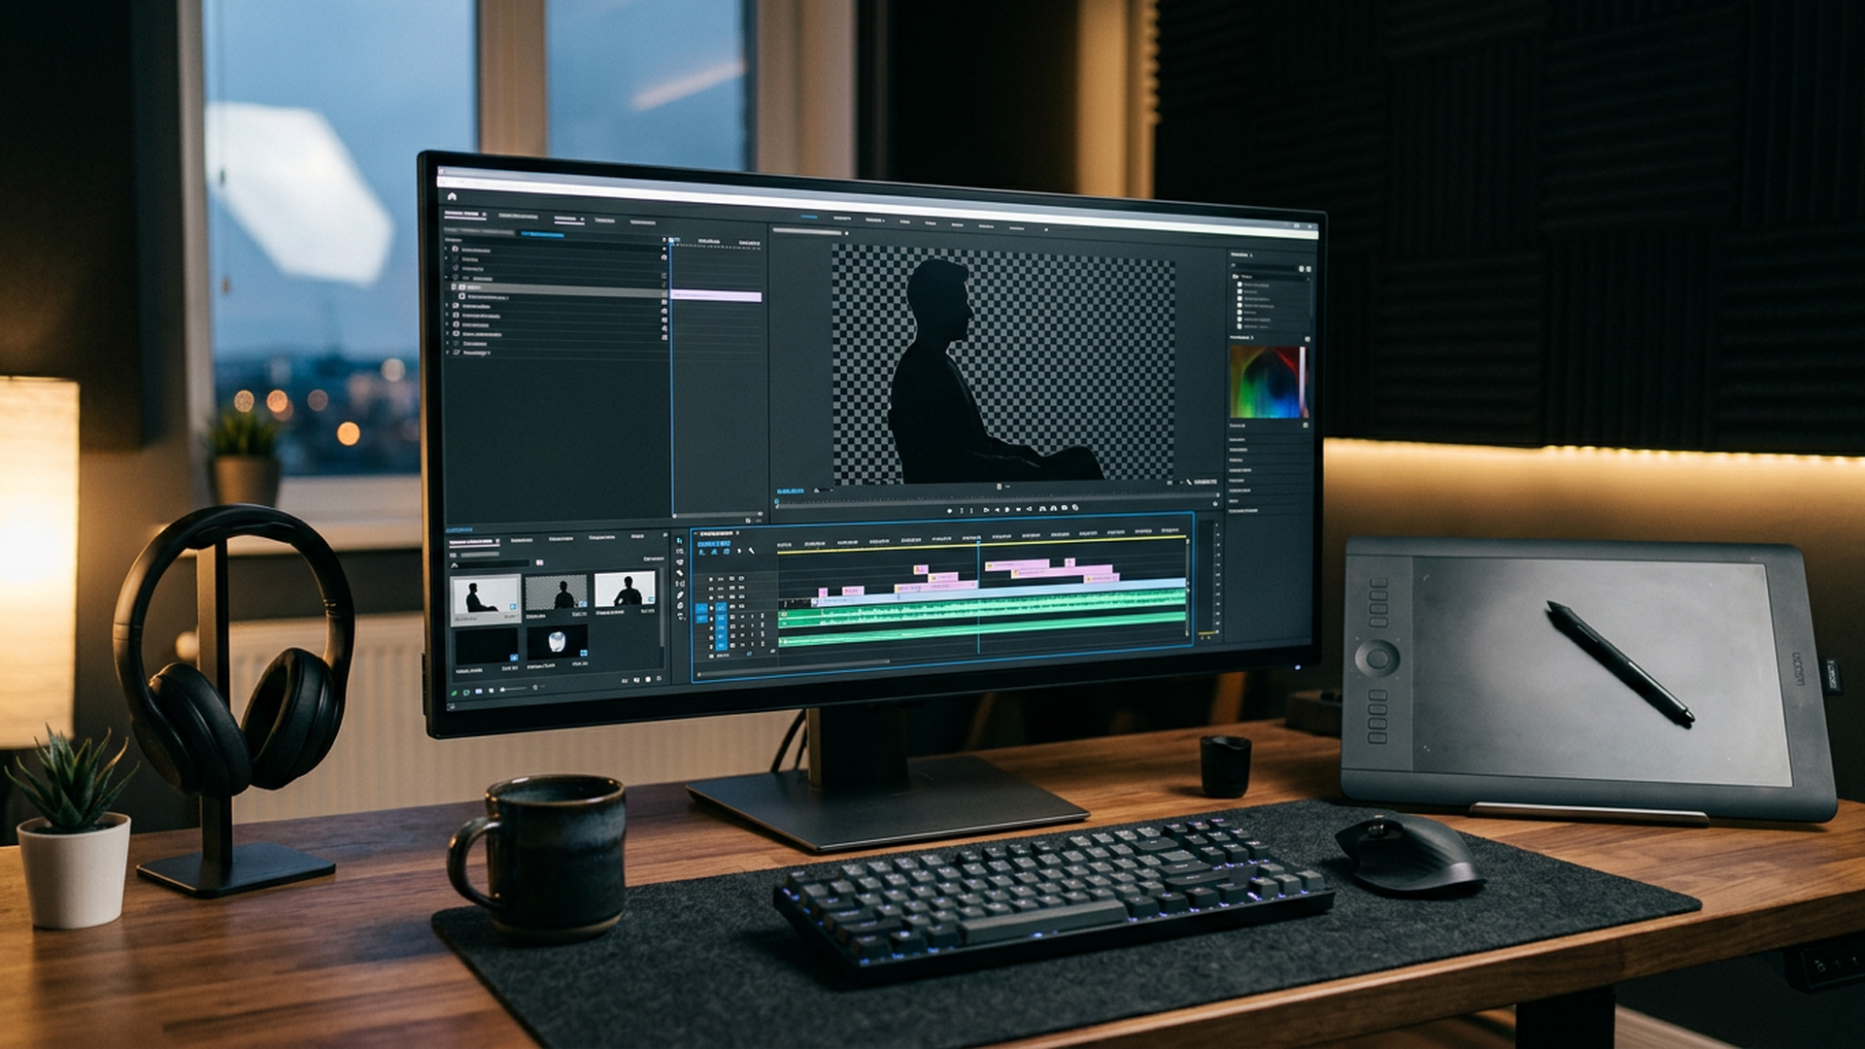This screenshot has height=1049, width=1865.
Task: Select the thumbnail with white glowing object
Action: 558,643
